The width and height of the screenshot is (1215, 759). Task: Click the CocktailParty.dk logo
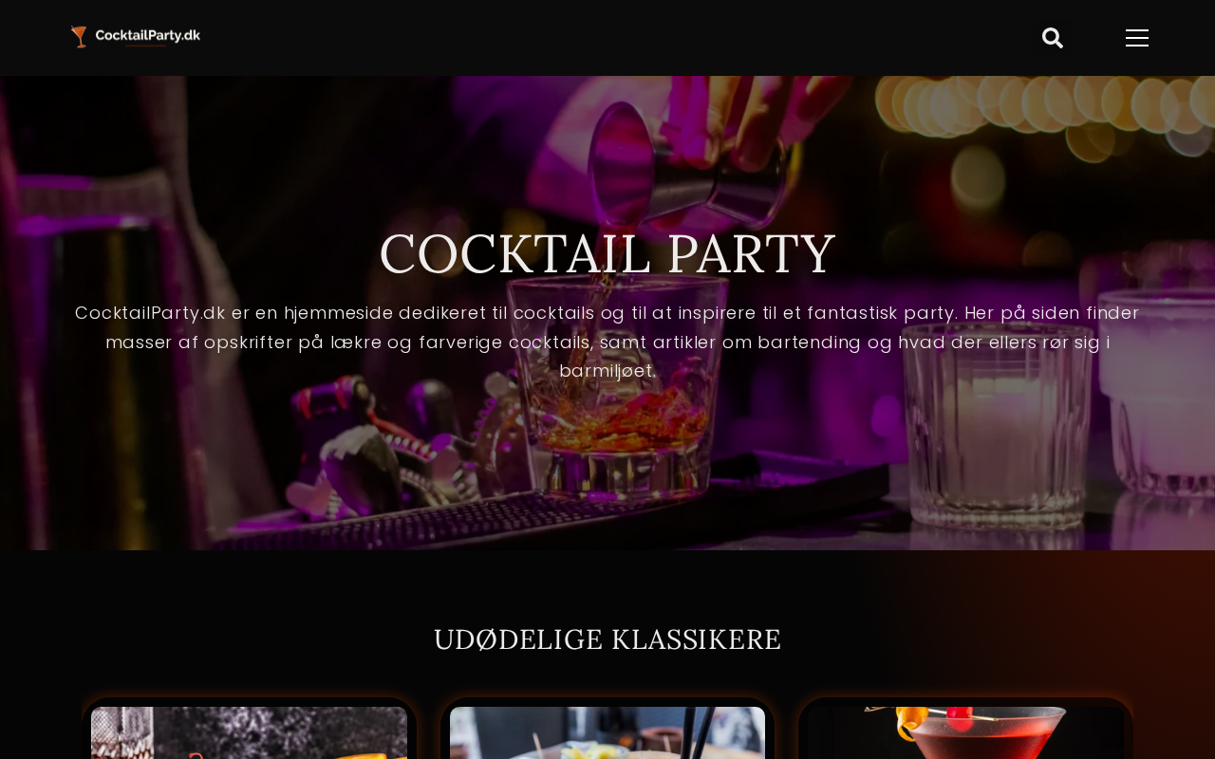click(135, 37)
